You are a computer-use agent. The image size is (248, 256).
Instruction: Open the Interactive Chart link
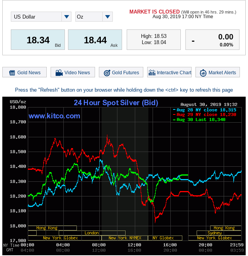point(169,72)
